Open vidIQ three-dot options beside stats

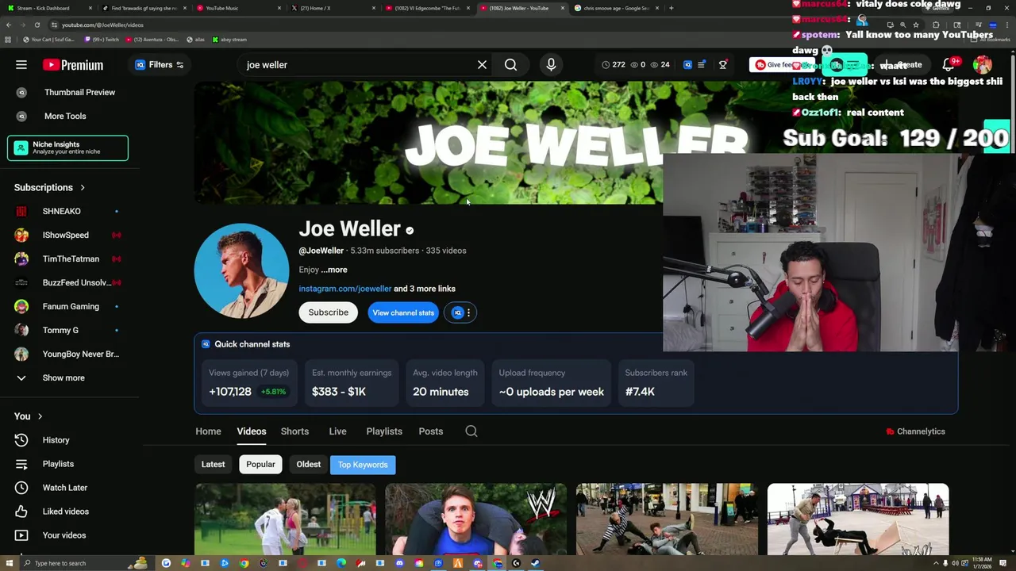468,312
